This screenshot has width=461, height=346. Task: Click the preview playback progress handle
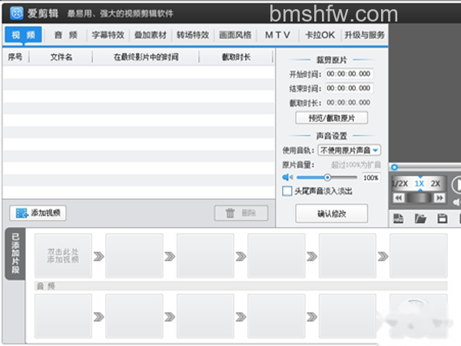click(x=395, y=168)
